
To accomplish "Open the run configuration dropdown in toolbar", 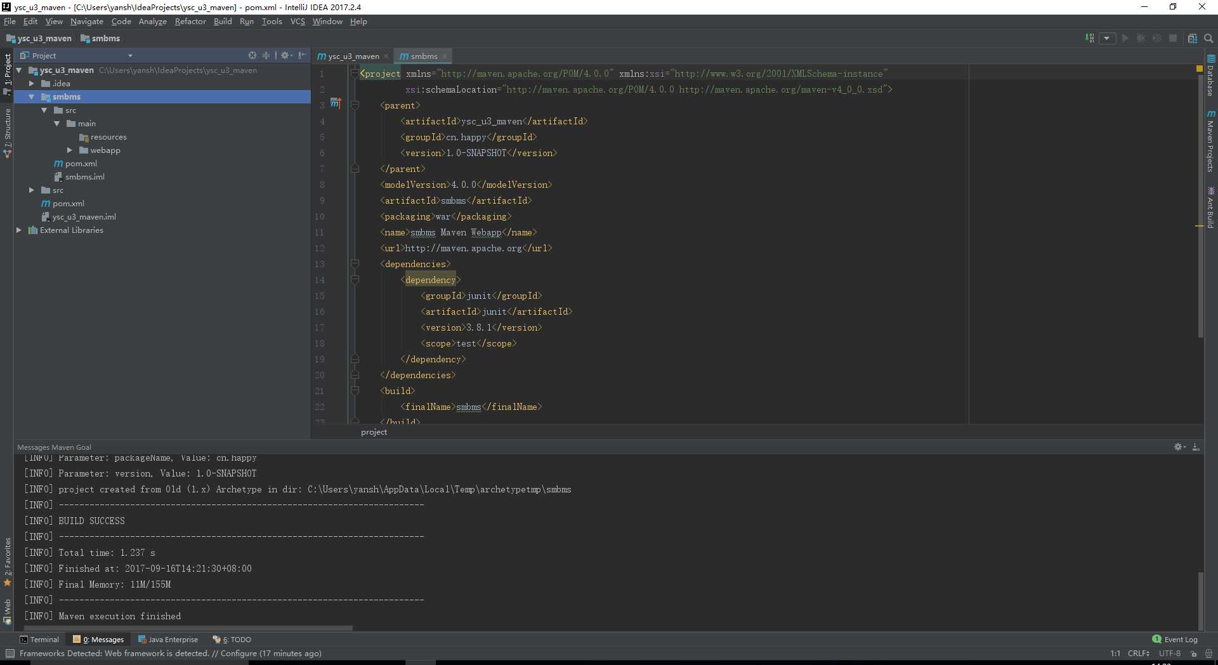I will coord(1107,38).
